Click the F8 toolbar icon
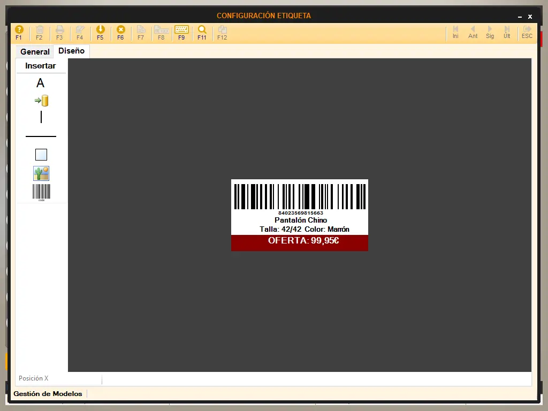The image size is (548, 411). click(x=161, y=33)
